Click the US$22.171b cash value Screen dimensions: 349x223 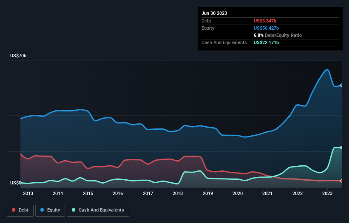(266, 42)
